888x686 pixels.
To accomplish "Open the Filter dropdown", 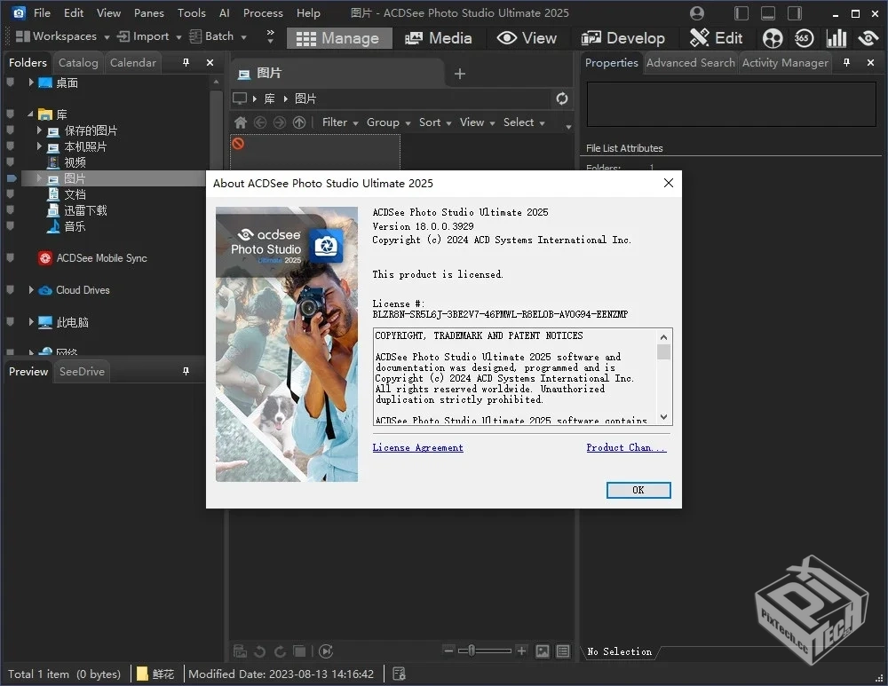I will tap(338, 122).
